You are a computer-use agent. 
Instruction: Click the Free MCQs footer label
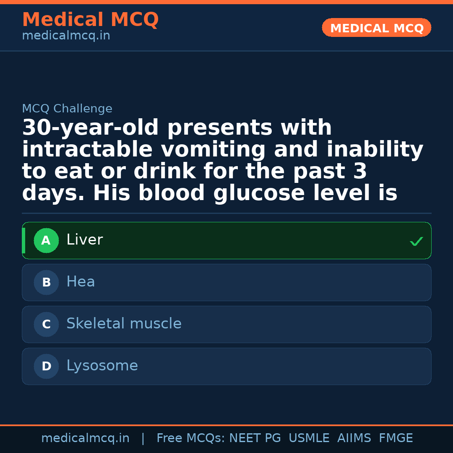click(x=190, y=438)
